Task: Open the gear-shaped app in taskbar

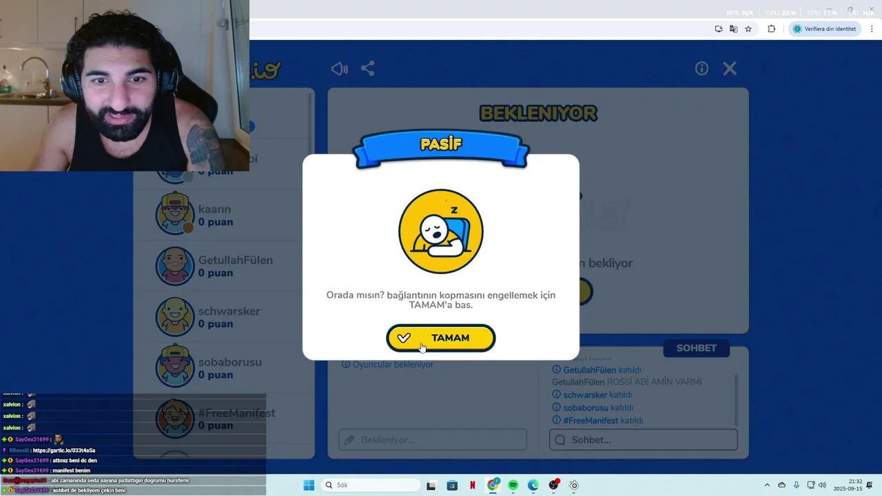Action: 574,486
